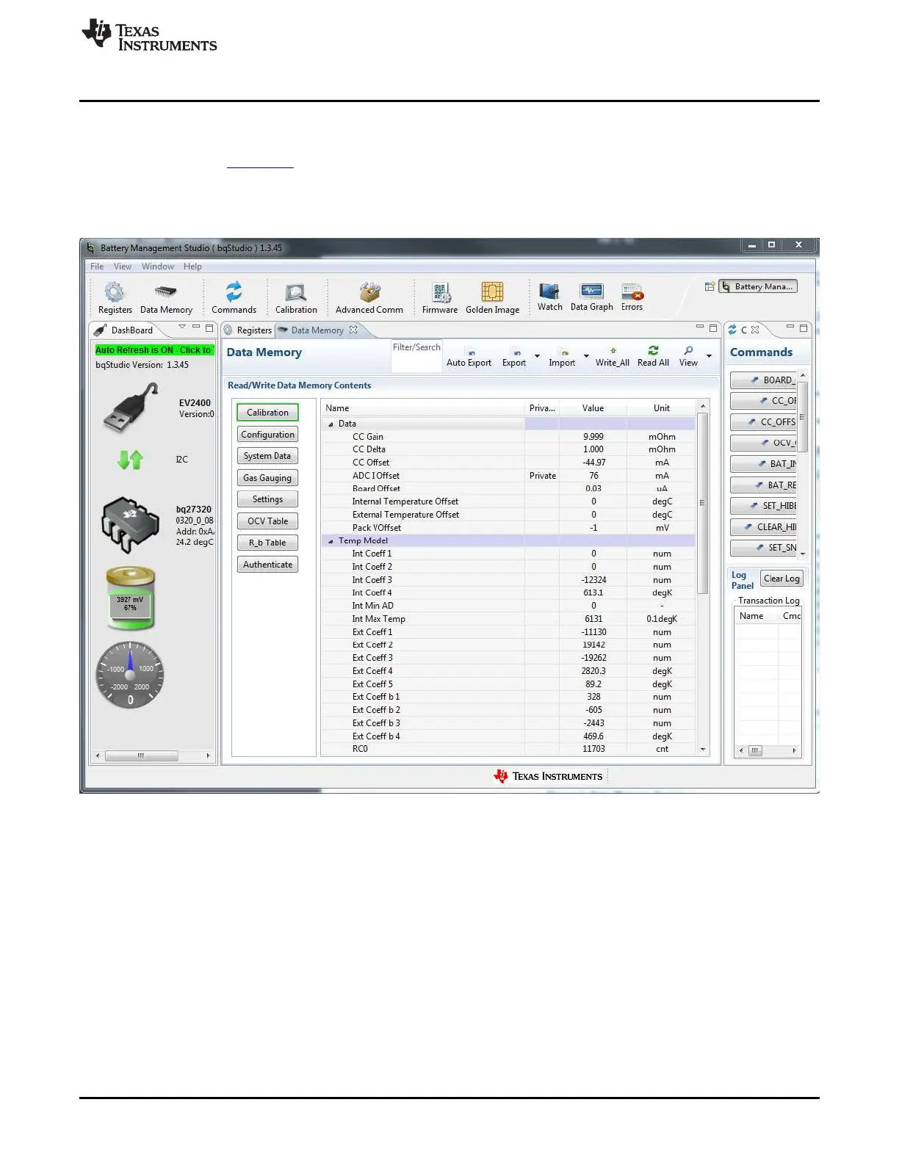Click the Auto Export icon
The width and height of the screenshot is (899, 1163).
[x=472, y=352]
